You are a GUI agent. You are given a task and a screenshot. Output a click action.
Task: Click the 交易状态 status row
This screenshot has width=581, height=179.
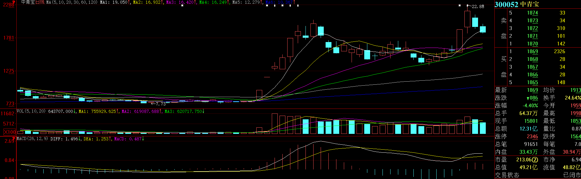[507, 175]
